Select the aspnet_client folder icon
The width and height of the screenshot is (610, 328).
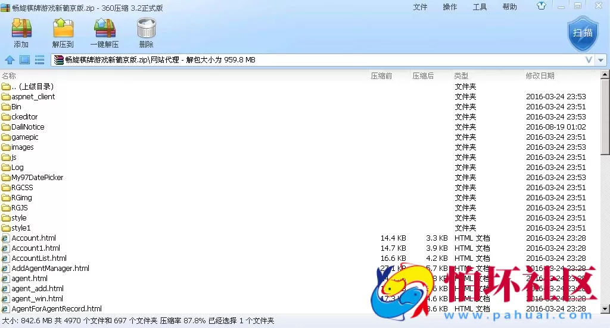tap(5, 97)
